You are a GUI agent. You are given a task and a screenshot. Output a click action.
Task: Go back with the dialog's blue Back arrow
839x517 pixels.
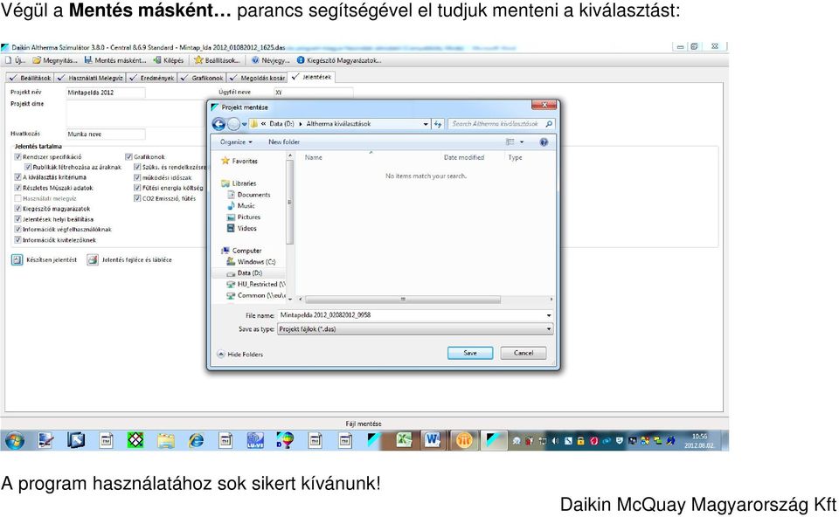point(218,124)
